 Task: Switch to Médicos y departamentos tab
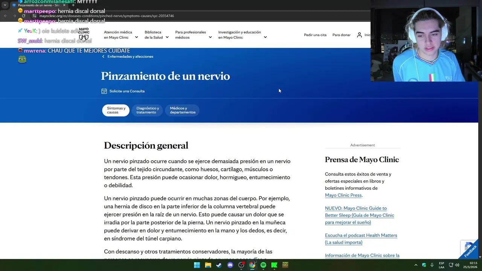pos(183,110)
